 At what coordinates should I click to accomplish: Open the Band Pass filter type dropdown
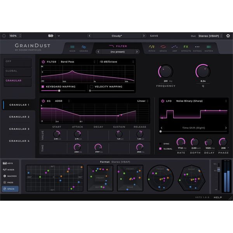point(78,62)
